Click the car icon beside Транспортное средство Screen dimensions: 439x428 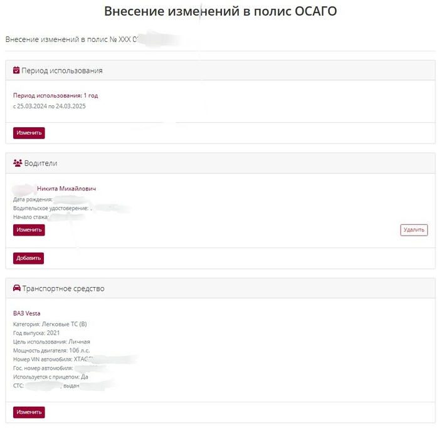click(17, 289)
